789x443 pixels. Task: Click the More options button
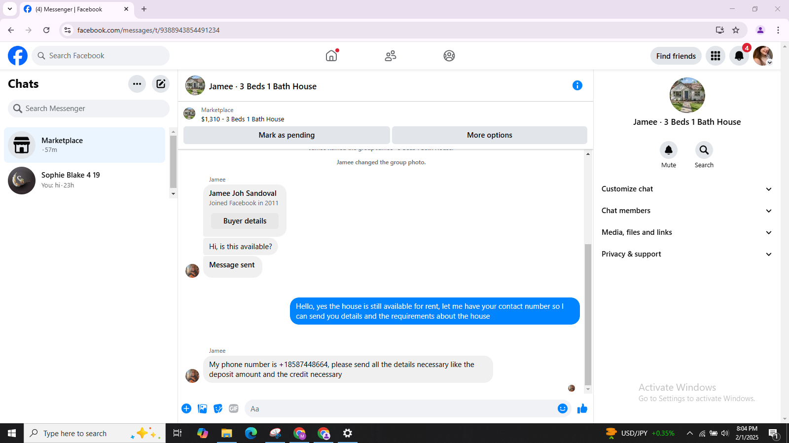click(490, 135)
